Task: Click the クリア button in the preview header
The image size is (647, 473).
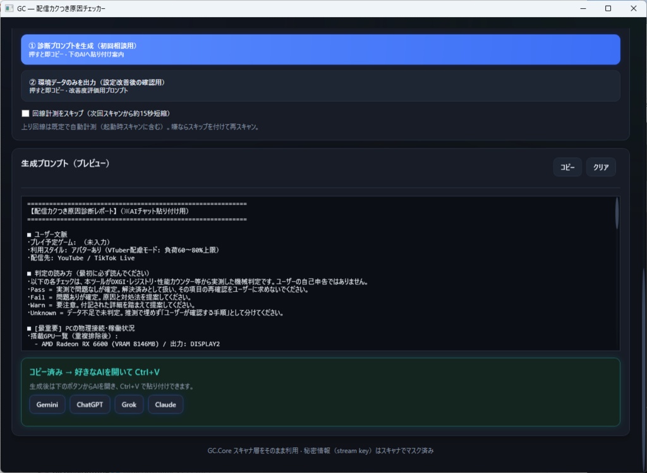Action: pyautogui.click(x=601, y=167)
